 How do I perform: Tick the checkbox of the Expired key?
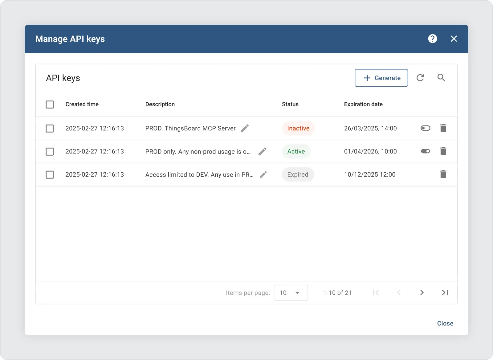(50, 175)
